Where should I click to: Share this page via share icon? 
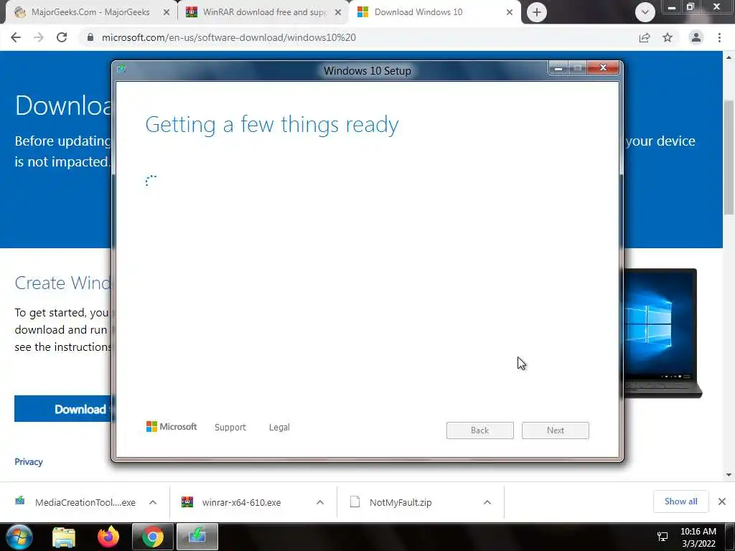pyautogui.click(x=645, y=37)
